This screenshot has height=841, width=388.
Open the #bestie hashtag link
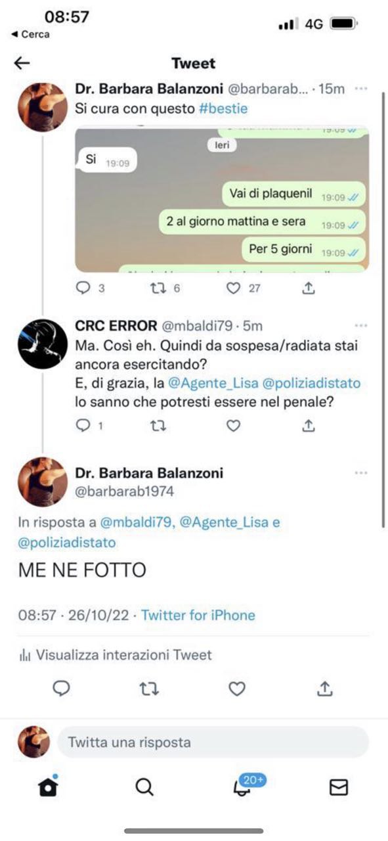(223, 107)
